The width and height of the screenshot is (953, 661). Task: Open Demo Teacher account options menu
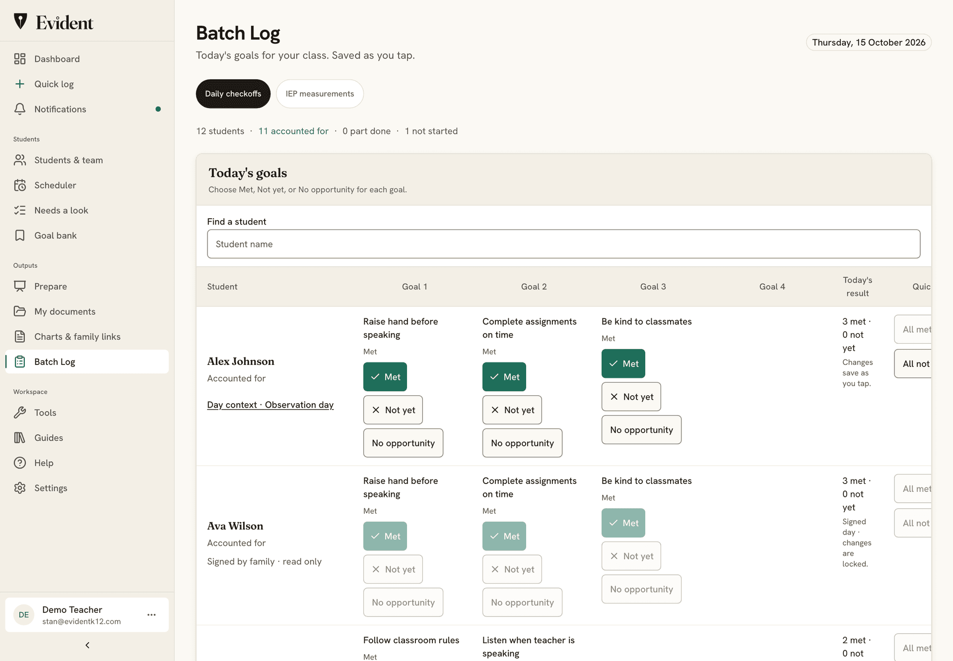point(152,615)
